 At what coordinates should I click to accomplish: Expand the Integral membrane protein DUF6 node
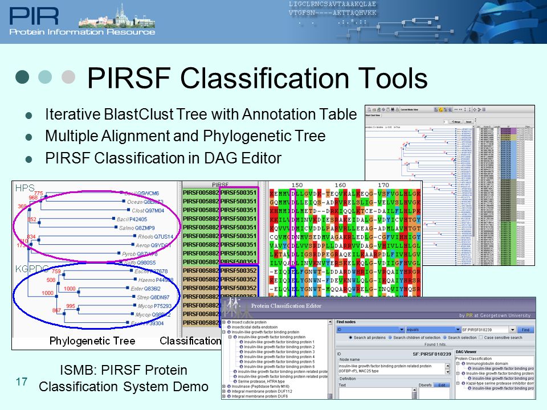[223, 396]
